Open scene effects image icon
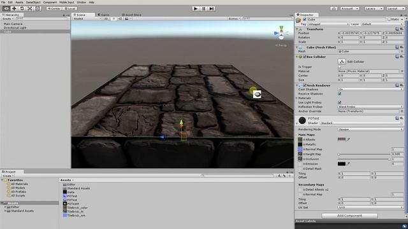The height and width of the screenshot is (229, 408). 127,18
